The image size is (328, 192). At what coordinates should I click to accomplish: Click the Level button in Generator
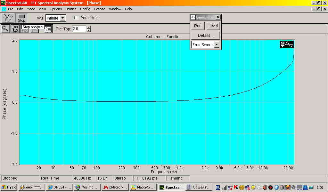pyautogui.click(x=213, y=26)
